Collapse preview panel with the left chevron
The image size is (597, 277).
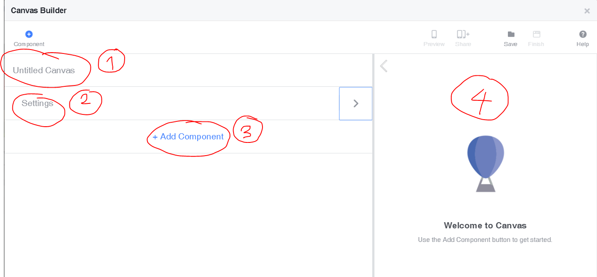[x=384, y=66]
